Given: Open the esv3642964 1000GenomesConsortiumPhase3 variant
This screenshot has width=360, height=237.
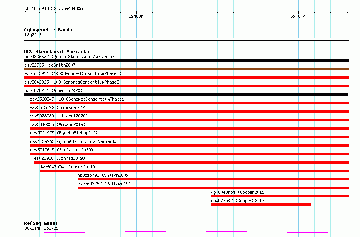Looking at the screenshot, I should tap(73, 73).
